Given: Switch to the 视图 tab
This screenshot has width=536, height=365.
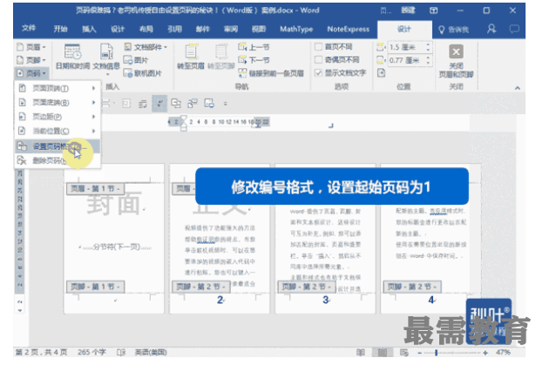Looking at the screenshot, I should pos(259,29).
